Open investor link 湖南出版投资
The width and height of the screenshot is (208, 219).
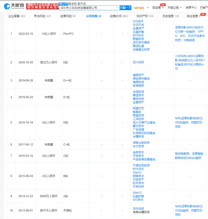(x=141, y=143)
